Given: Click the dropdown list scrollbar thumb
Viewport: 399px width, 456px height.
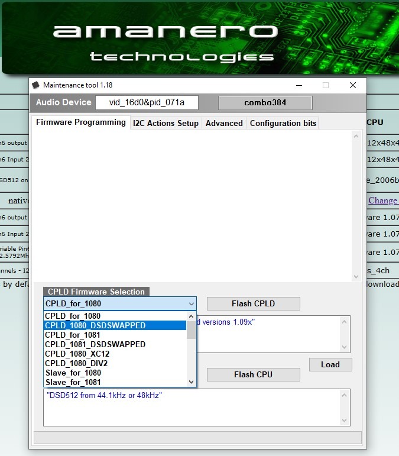Looking at the screenshot, I should point(191,330).
